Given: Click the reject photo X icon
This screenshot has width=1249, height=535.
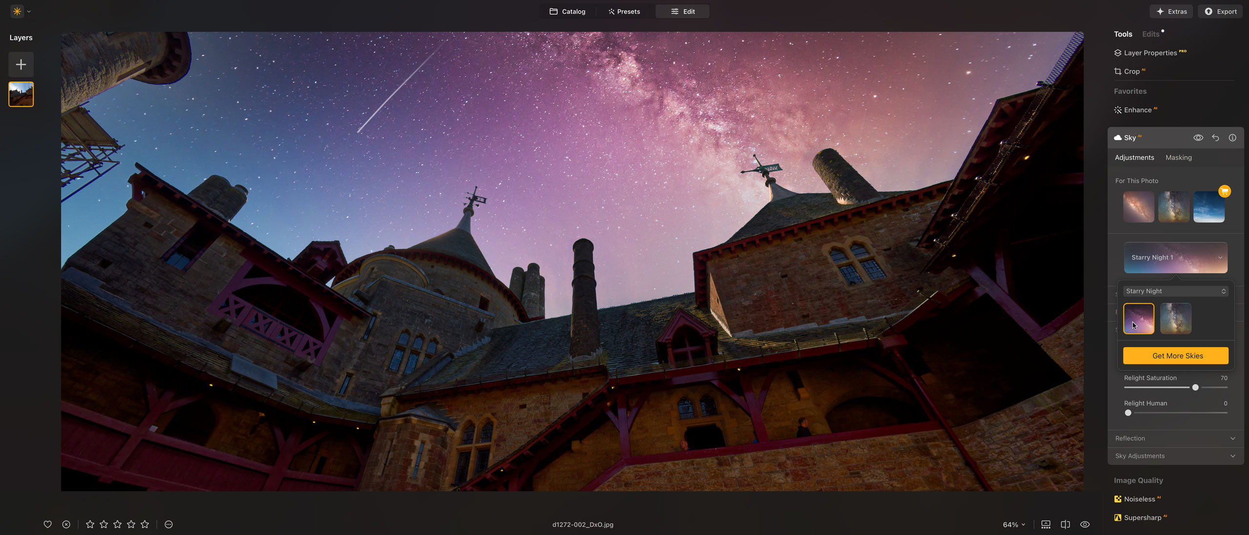Looking at the screenshot, I should (66, 524).
